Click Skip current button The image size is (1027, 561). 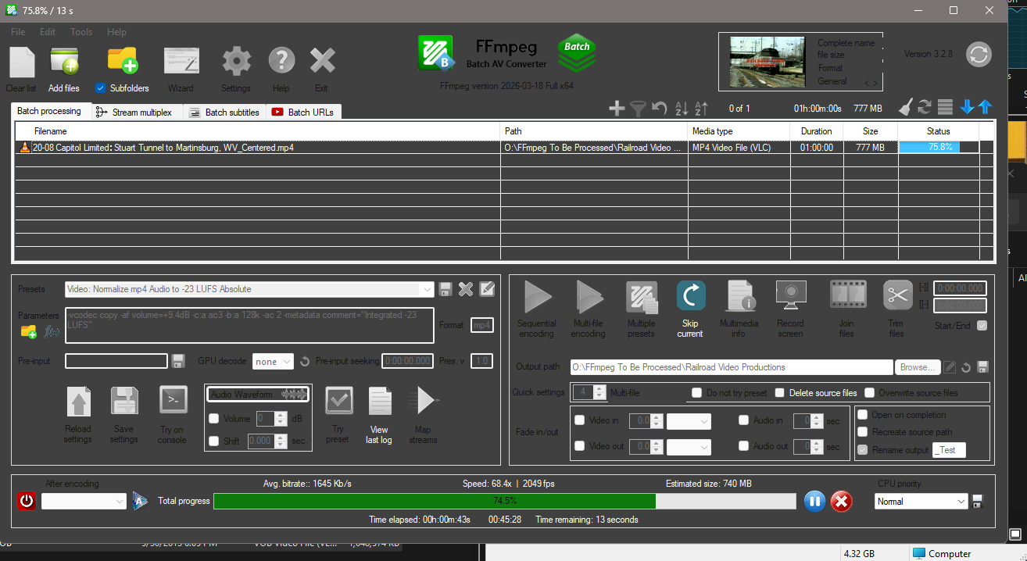tap(691, 297)
